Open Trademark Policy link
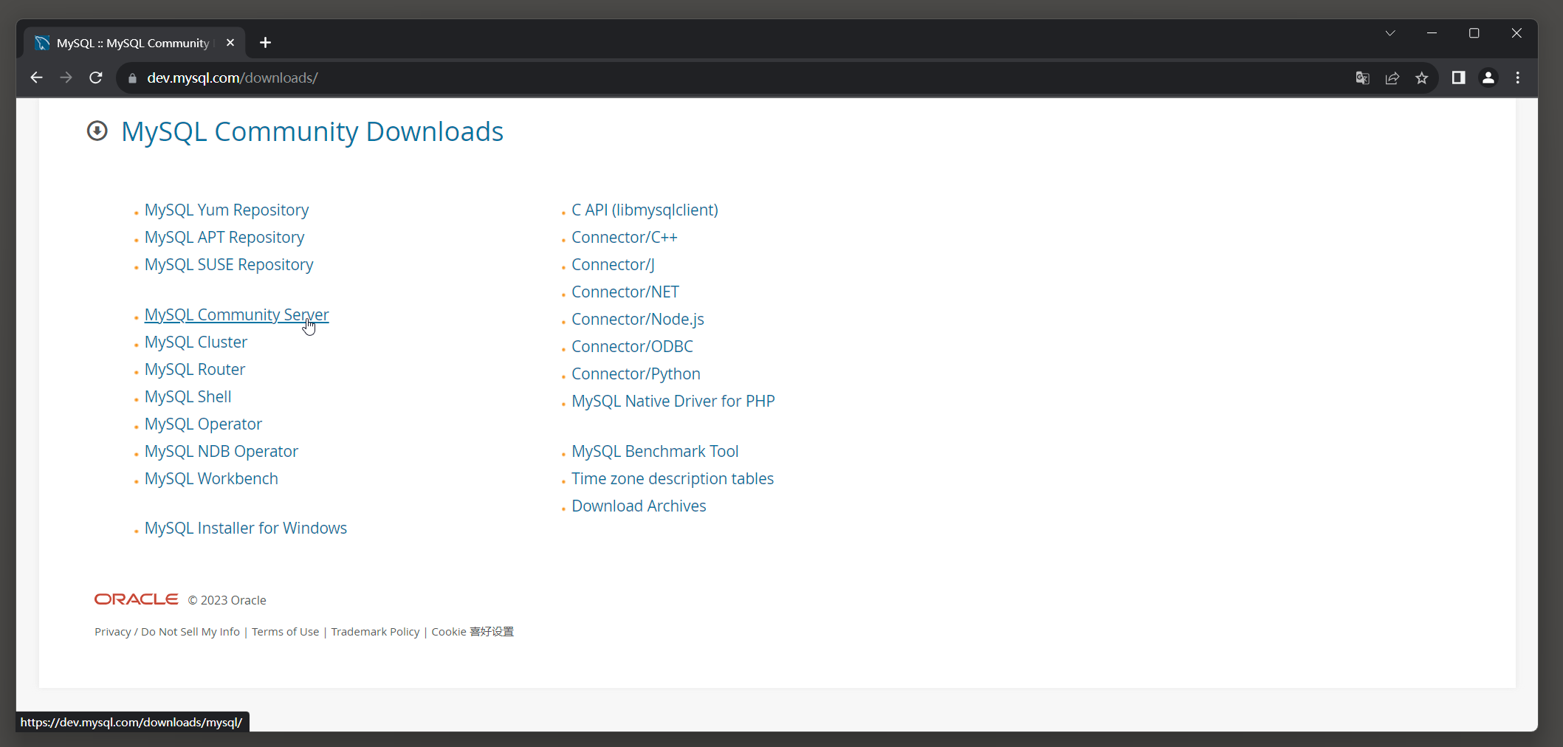 point(375,632)
